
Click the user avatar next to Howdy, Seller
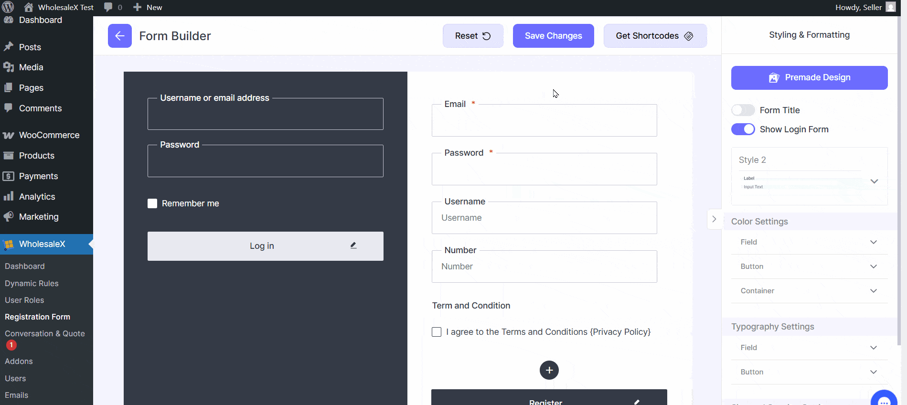coord(890,7)
